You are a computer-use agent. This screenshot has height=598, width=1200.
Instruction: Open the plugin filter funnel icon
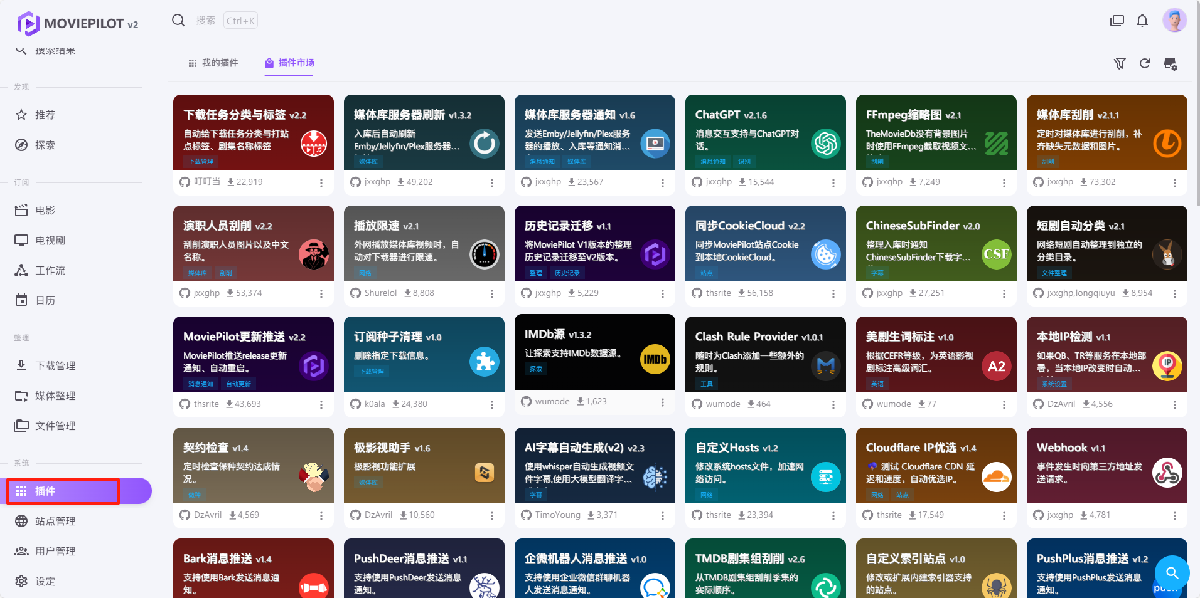pyautogui.click(x=1119, y=63)
